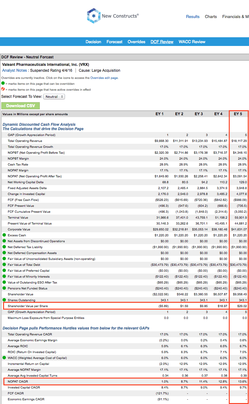The width and height of the screenshot is (249, 404).
Task: Click the Incremental Return on Capital value (2.0%)
Action: coord(163,364)
